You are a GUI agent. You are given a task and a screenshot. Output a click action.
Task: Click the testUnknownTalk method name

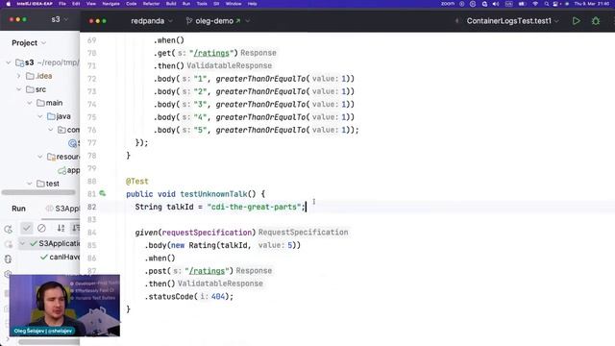coord(213,194)
